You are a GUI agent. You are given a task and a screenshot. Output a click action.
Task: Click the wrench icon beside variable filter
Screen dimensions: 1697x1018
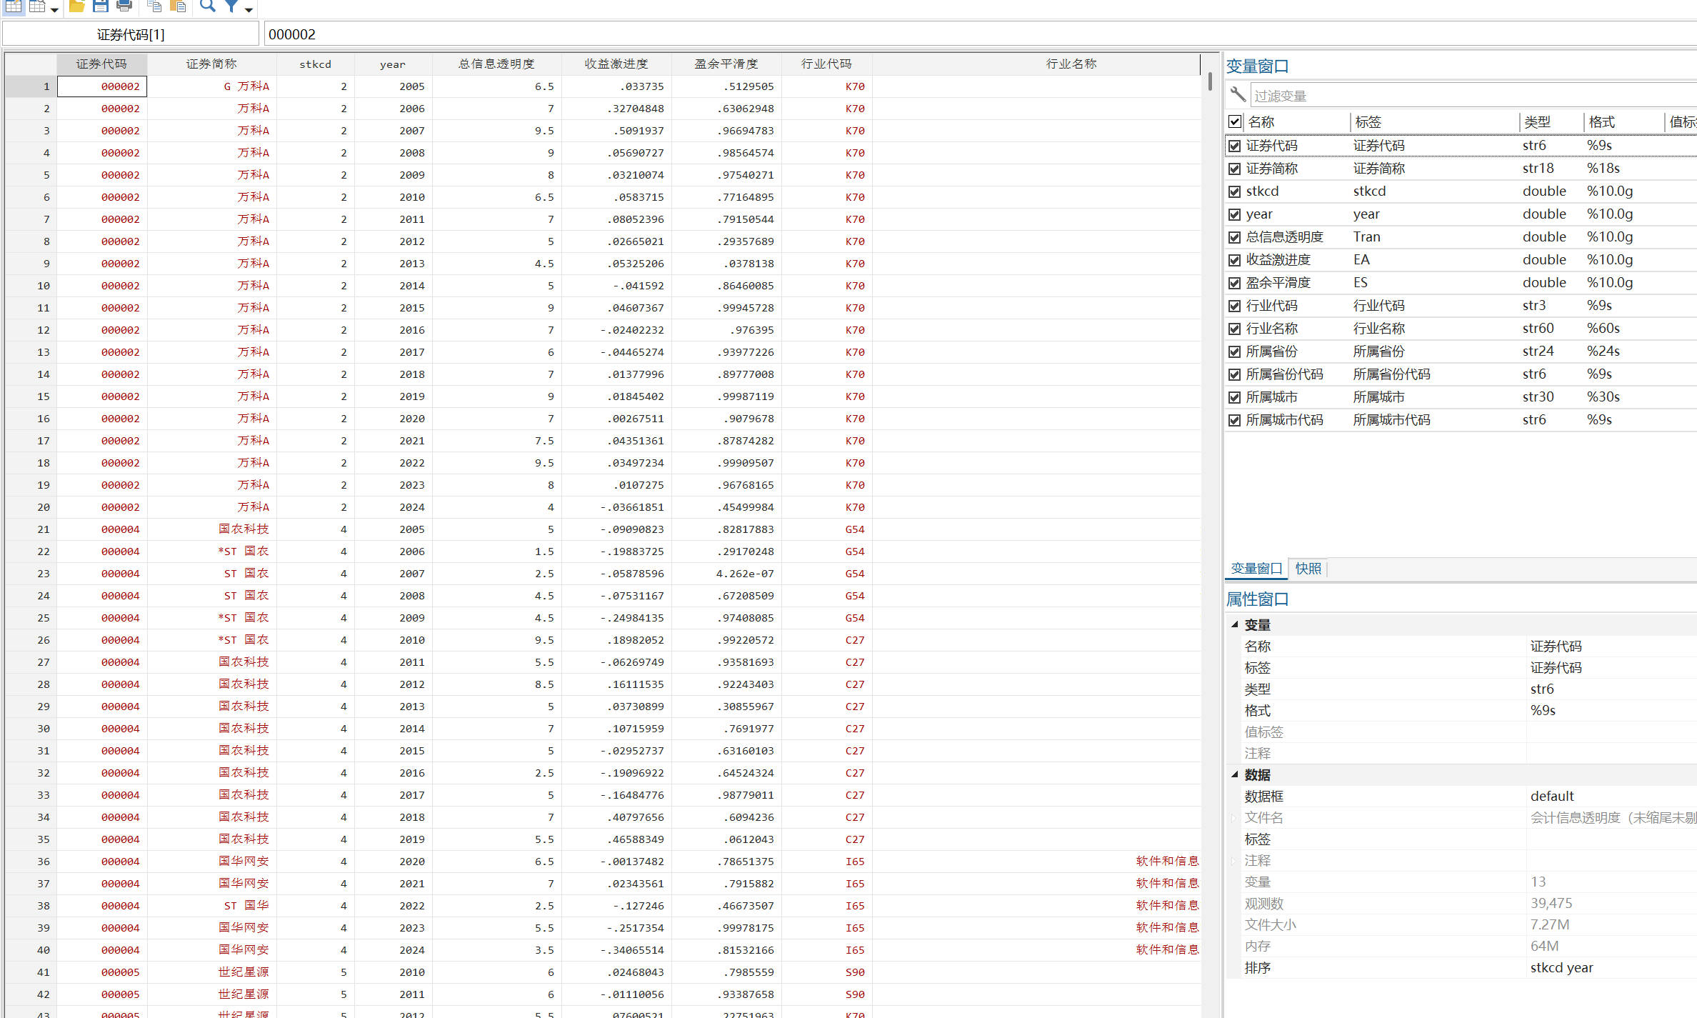1238,95
